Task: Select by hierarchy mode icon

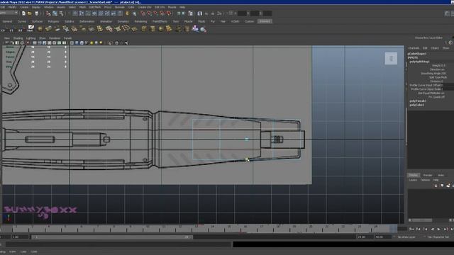Action: tap(48, 13)
